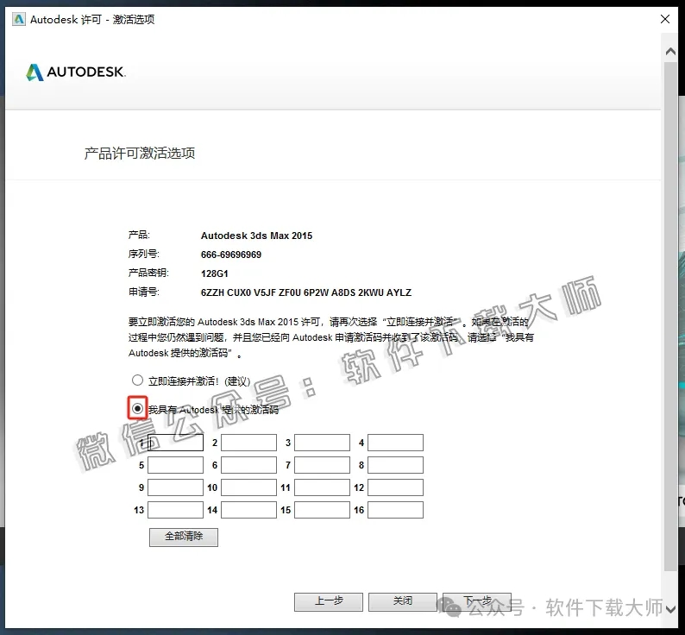The width and height of the screenshot is (685, 635).
Task: Click the Autodesk title bar app icon
Action: click(19, 20)
